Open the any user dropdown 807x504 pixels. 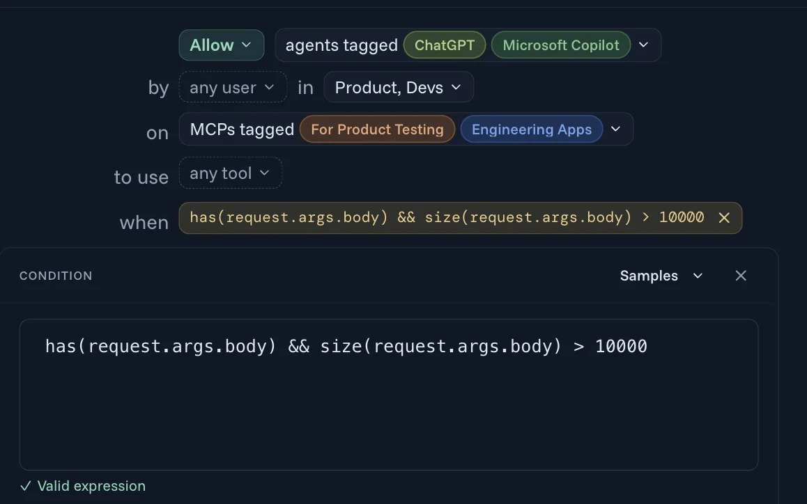point(233,87)
